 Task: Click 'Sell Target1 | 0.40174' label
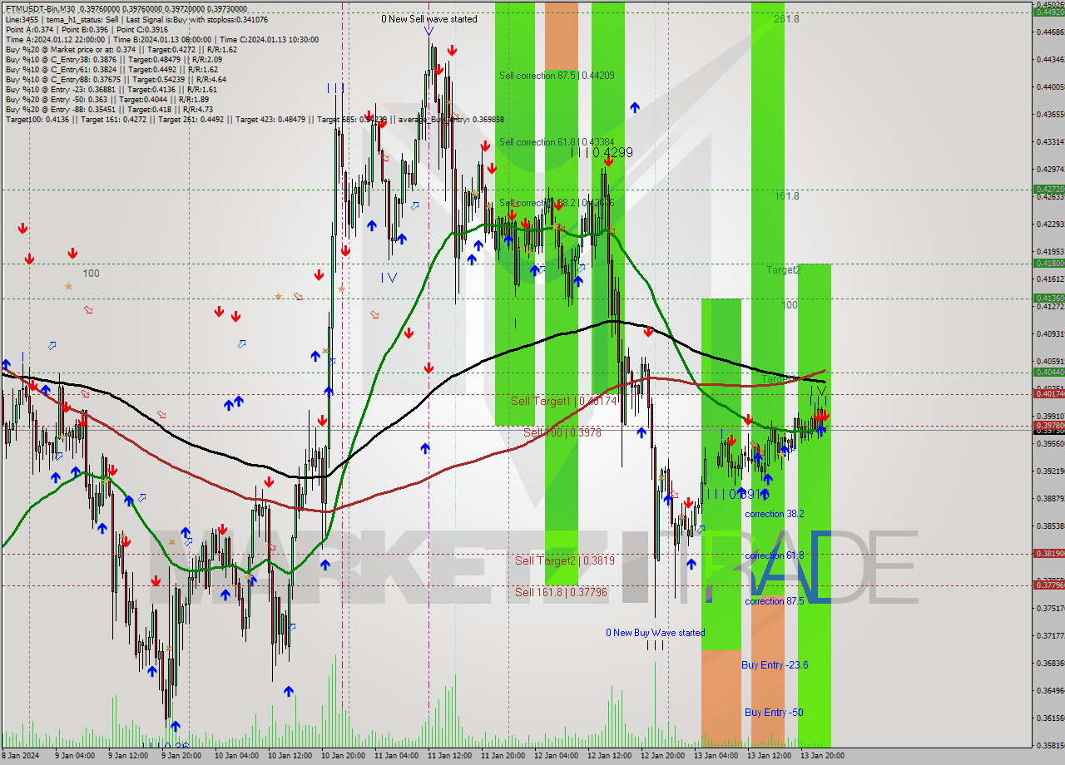(563, 401)
